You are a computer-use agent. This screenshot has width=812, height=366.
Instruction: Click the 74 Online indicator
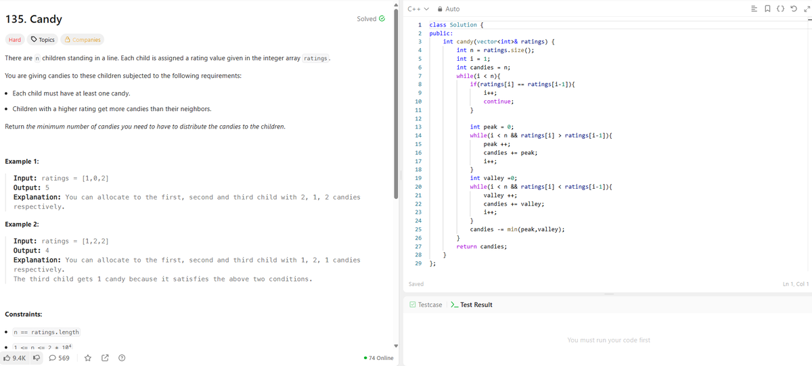tap(378, 358)
